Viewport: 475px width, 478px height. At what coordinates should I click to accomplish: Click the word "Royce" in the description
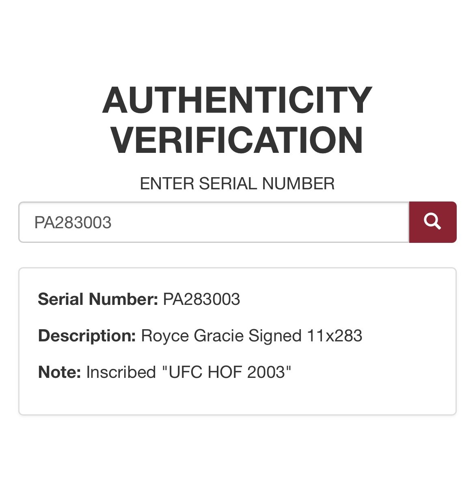coord(165,336)
